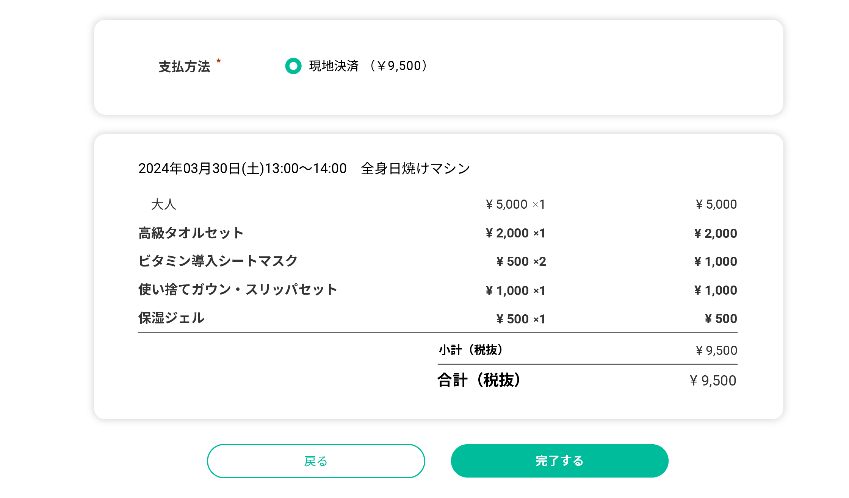849x498 pixels.
Task: Click the 保湿ジェル line item
Action: [171, 318]
